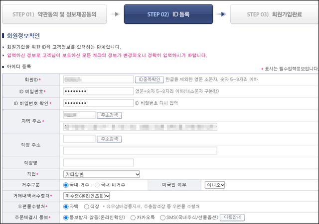Click the 자택 주소 detailed address field

point(140,127)
